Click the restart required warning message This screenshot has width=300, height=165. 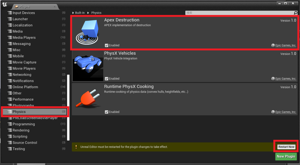click(x=124, y=147)
